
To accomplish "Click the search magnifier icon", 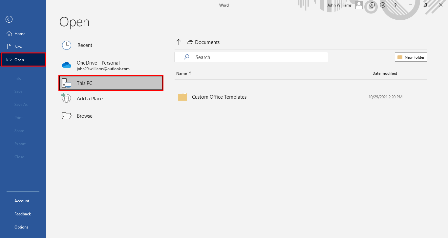I will tap(186, 57).
